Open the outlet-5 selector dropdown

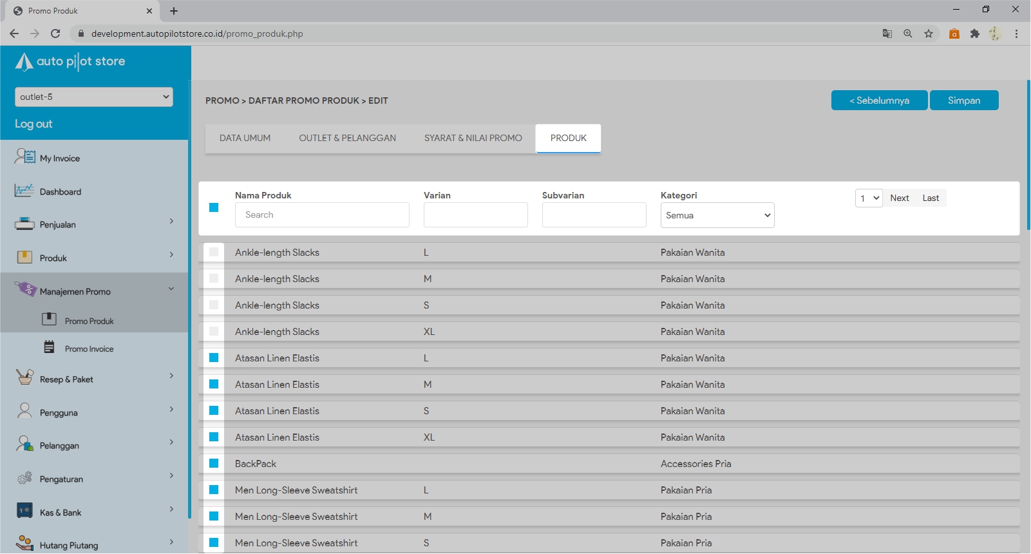(x=94, y=97)
